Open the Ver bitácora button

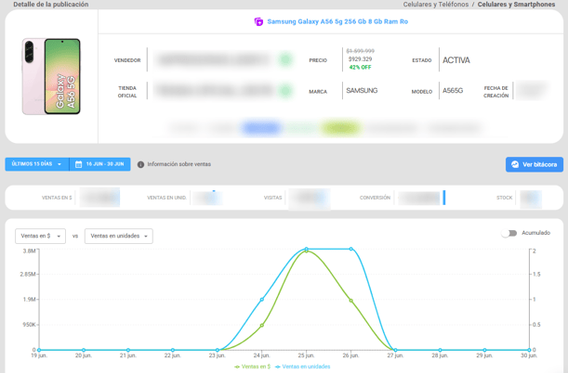(x=535, y=164)
